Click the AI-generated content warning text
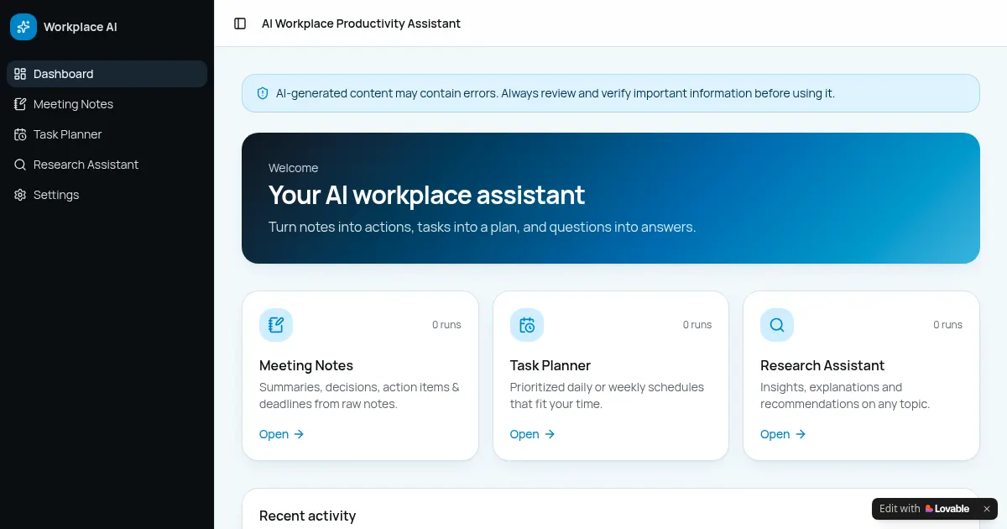This screenshot has height=529, width=1007. coord(556,93)
